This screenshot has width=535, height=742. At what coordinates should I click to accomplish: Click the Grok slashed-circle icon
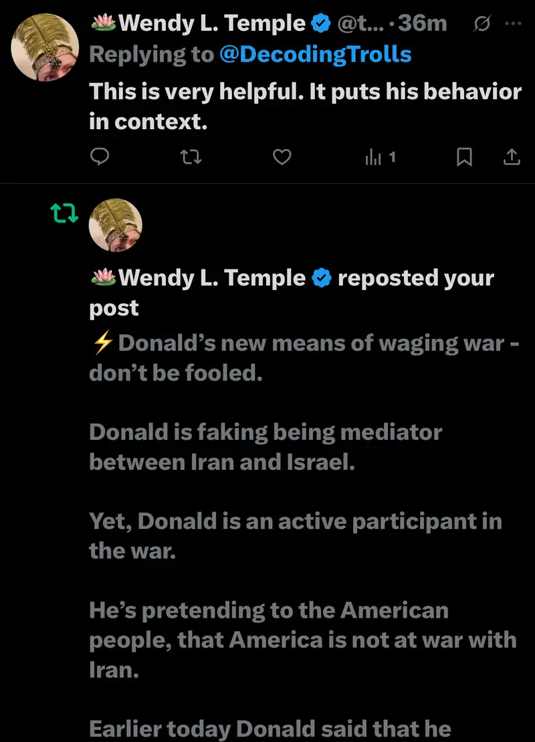coord(480,23)
